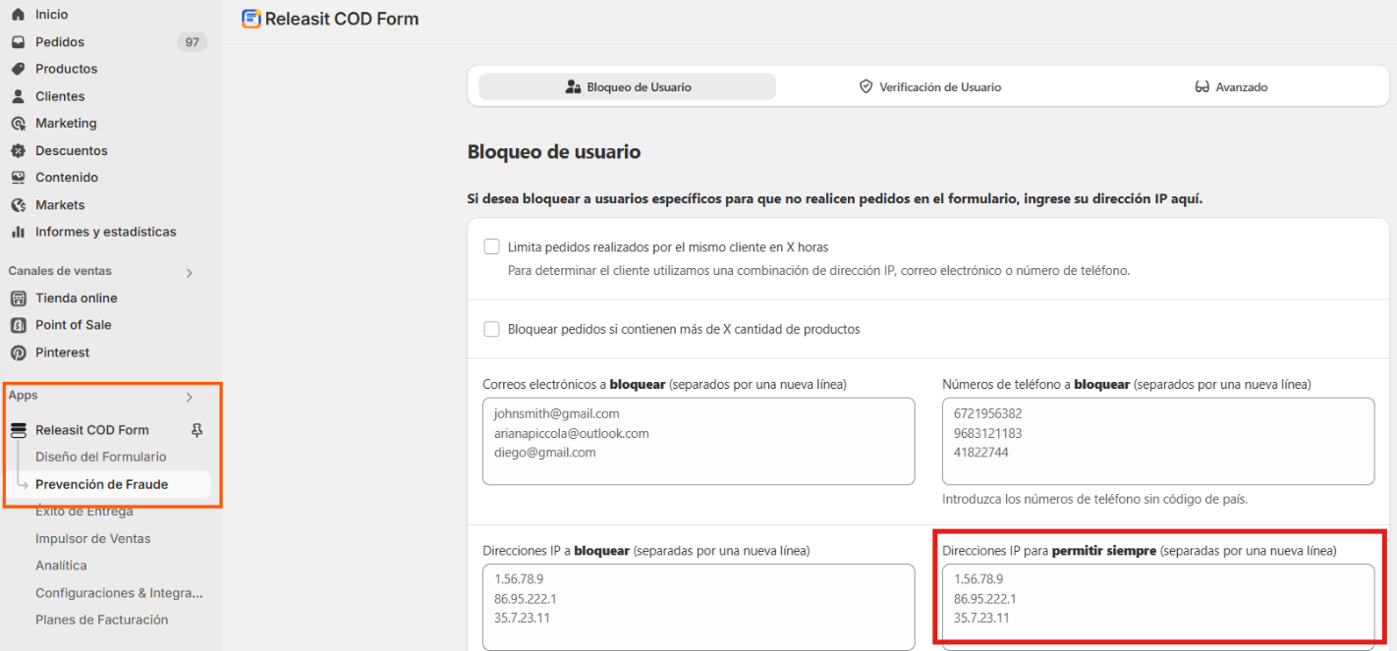The width and height of the screenshot is (1397, 651).
Task: Click the Canales de ventas section label
Action: tap(60, 271)
